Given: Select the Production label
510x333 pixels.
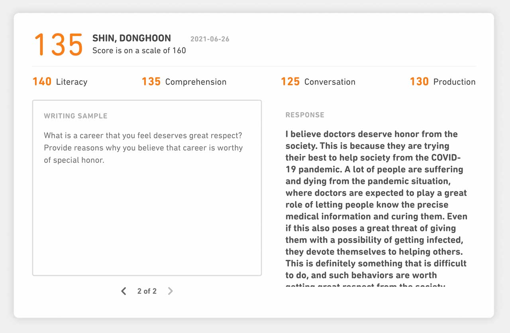Looking at the screenshot, I should coord(454,82).
